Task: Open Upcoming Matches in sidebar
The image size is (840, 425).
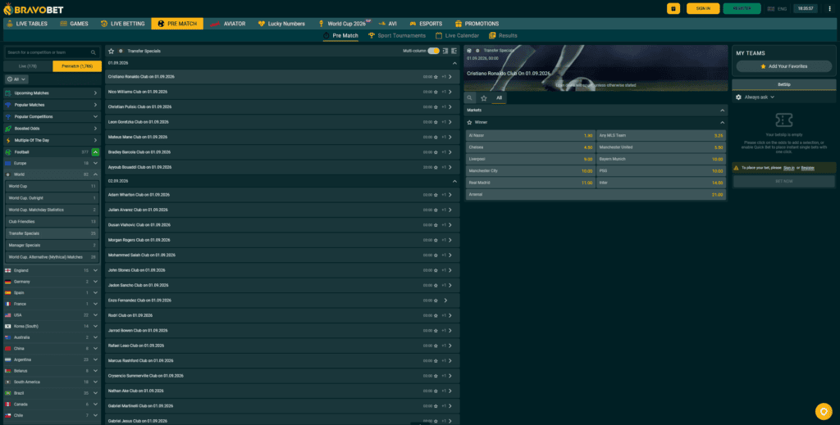Action: tap(52, 93)
